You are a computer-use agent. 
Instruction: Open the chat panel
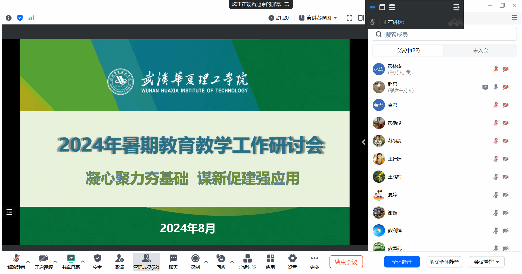point(173,262)
